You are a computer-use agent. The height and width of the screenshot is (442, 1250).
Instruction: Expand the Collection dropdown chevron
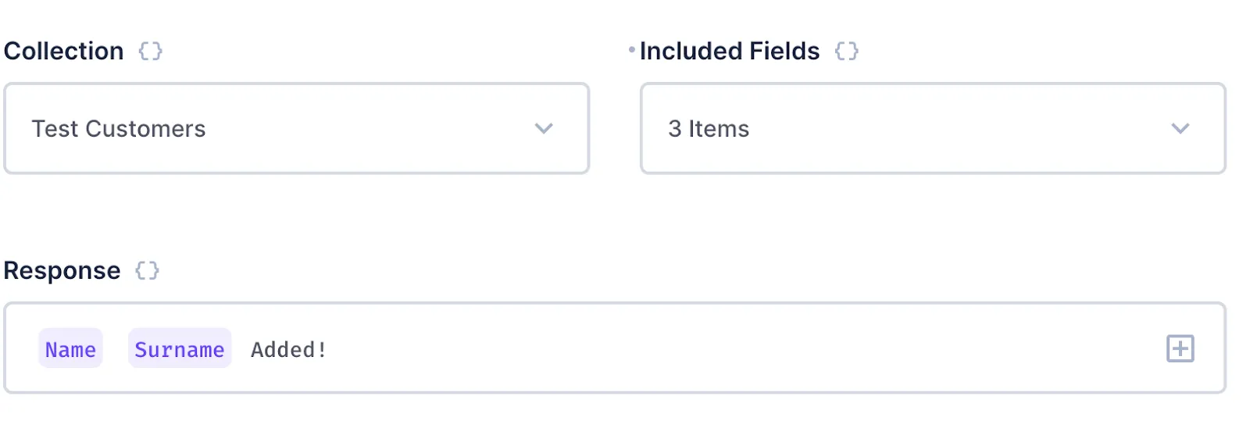(x=544, y=129)
